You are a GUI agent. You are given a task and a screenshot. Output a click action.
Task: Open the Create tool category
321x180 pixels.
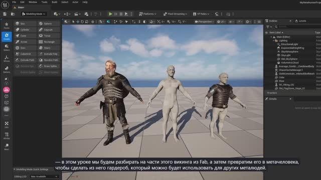coord(7,36)
